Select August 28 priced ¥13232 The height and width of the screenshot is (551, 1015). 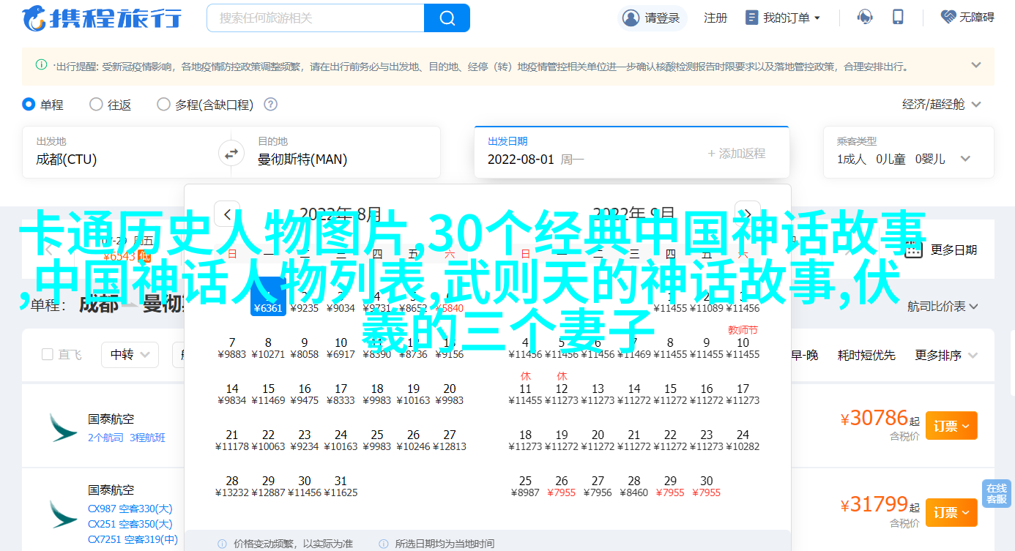click(232, 486)
